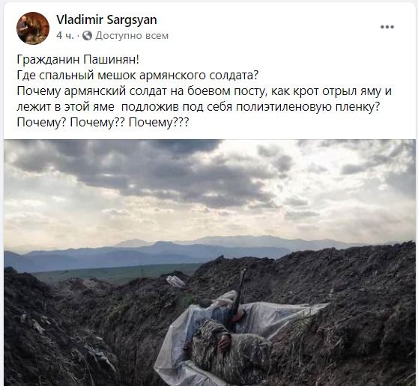Click the 'Доступно всем' audience label
The width and height of the screenshot is (418, 386).
click(132, 35)
